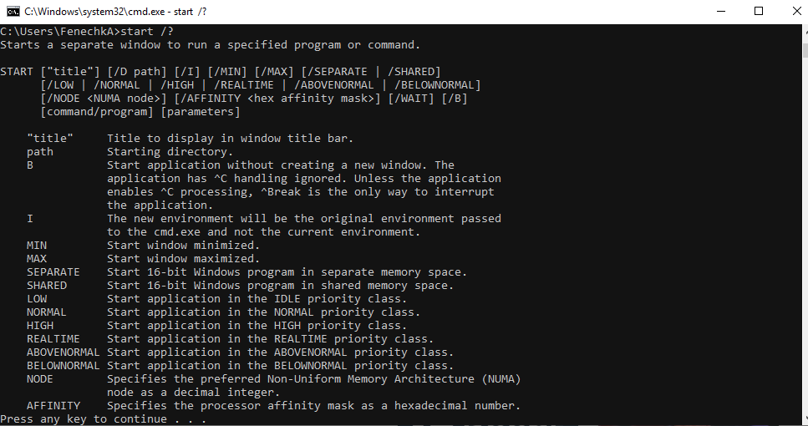Maximize the command prompt window
808x426 pixels.
(x=759, y=12)
